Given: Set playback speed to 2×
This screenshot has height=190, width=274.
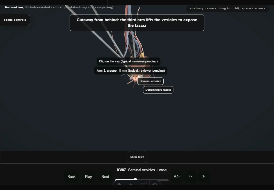Looking at the screenshot, I should click(204, 176).
